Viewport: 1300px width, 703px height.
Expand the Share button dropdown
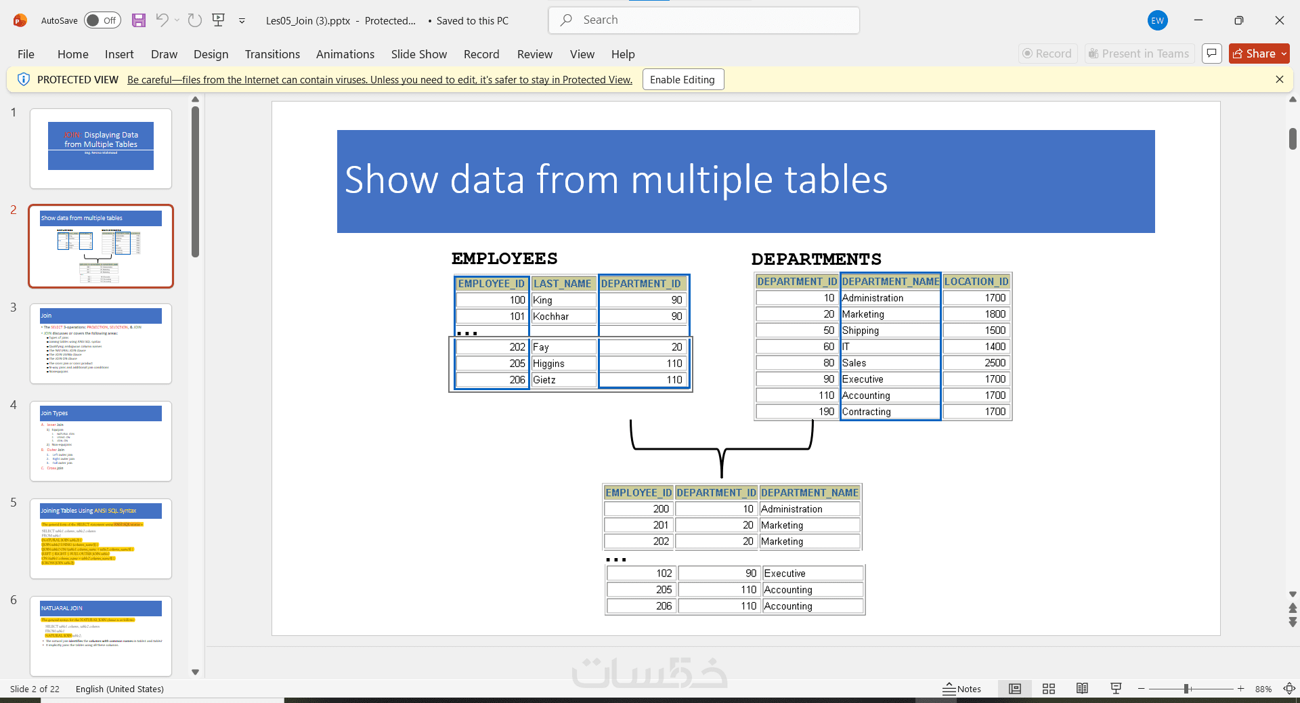tap(1284, 54)
